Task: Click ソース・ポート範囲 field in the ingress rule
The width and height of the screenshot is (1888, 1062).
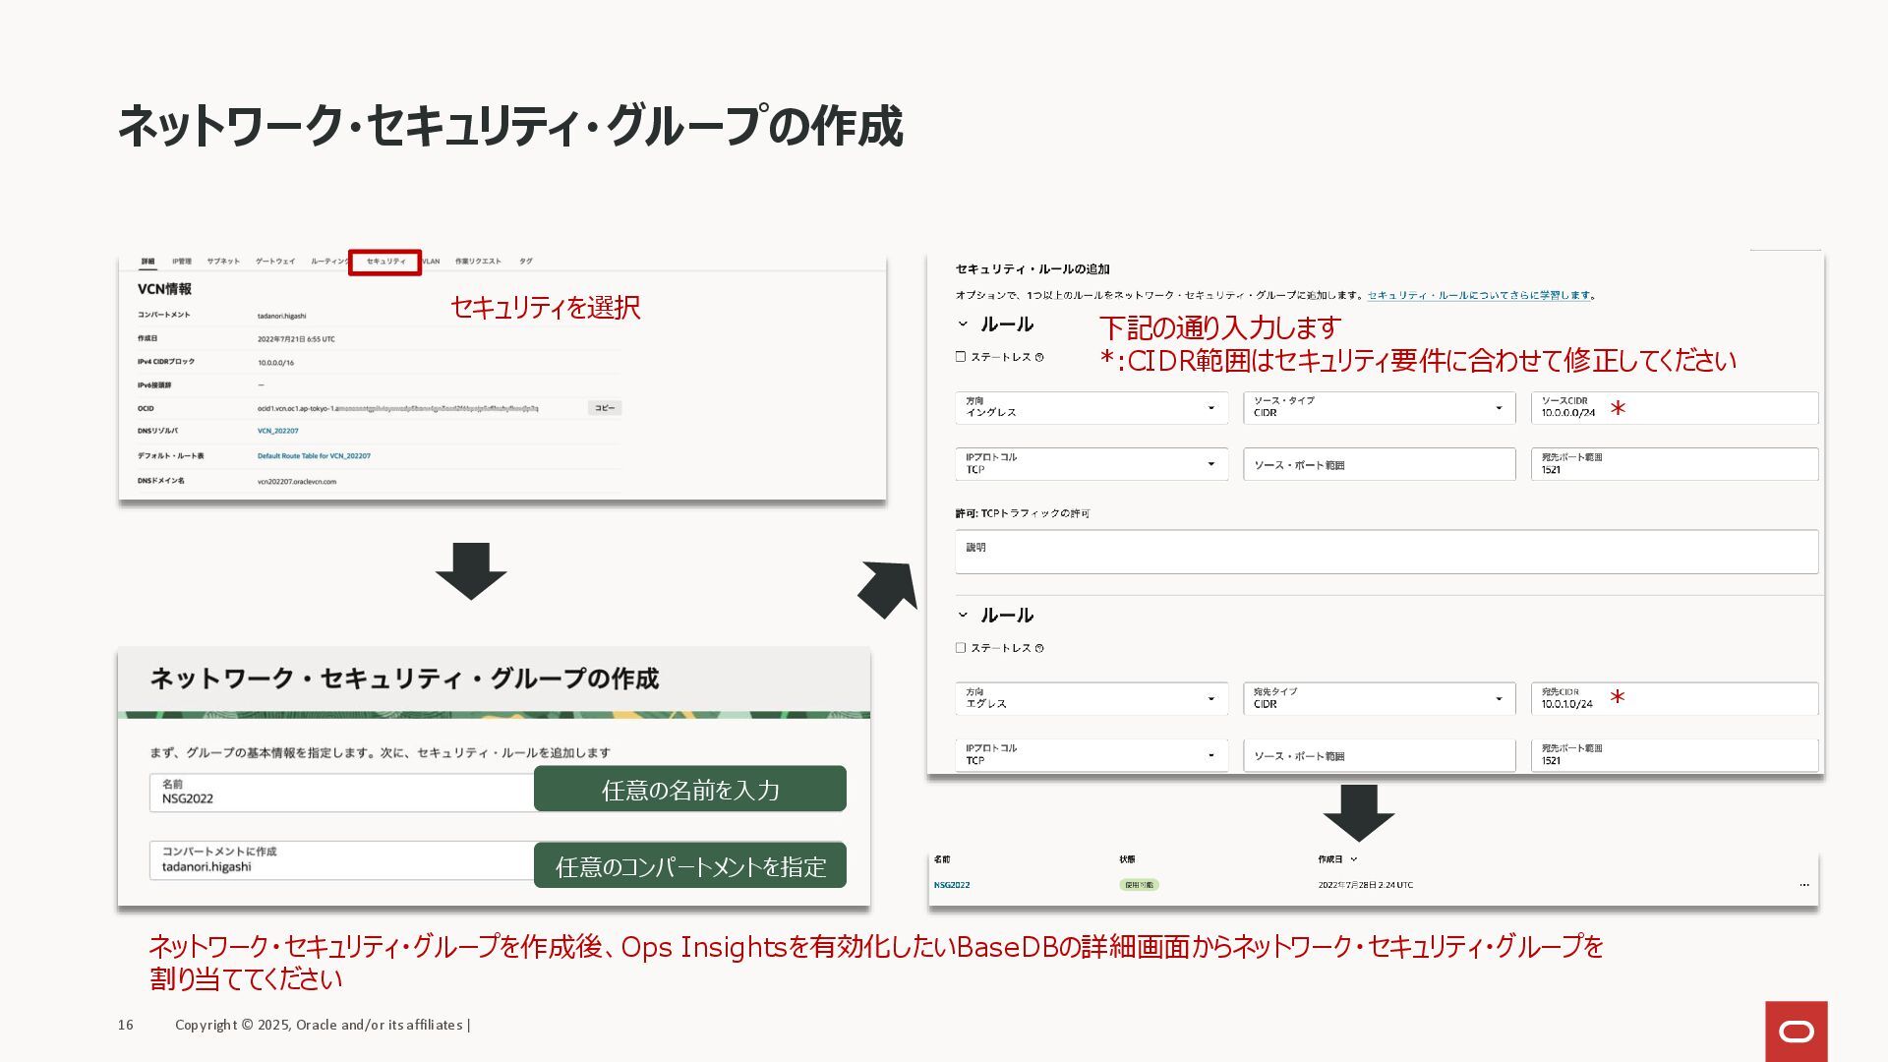Action: coord(1379,464)
